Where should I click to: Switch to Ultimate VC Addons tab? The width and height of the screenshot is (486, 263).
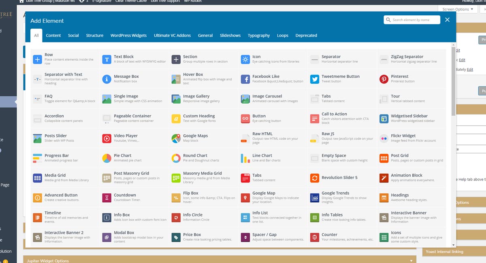(x=172, y=36)
